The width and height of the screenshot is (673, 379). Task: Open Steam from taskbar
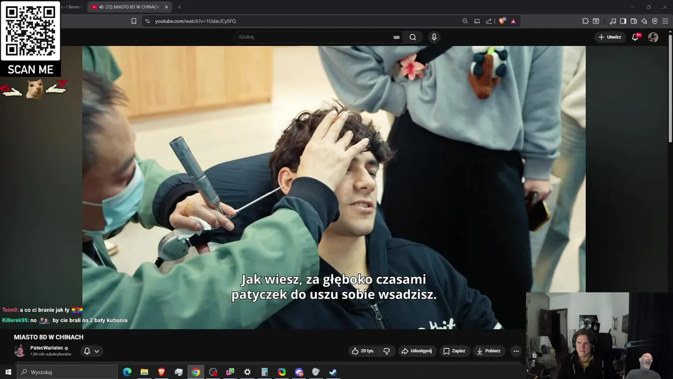click(x=333, y=372)
